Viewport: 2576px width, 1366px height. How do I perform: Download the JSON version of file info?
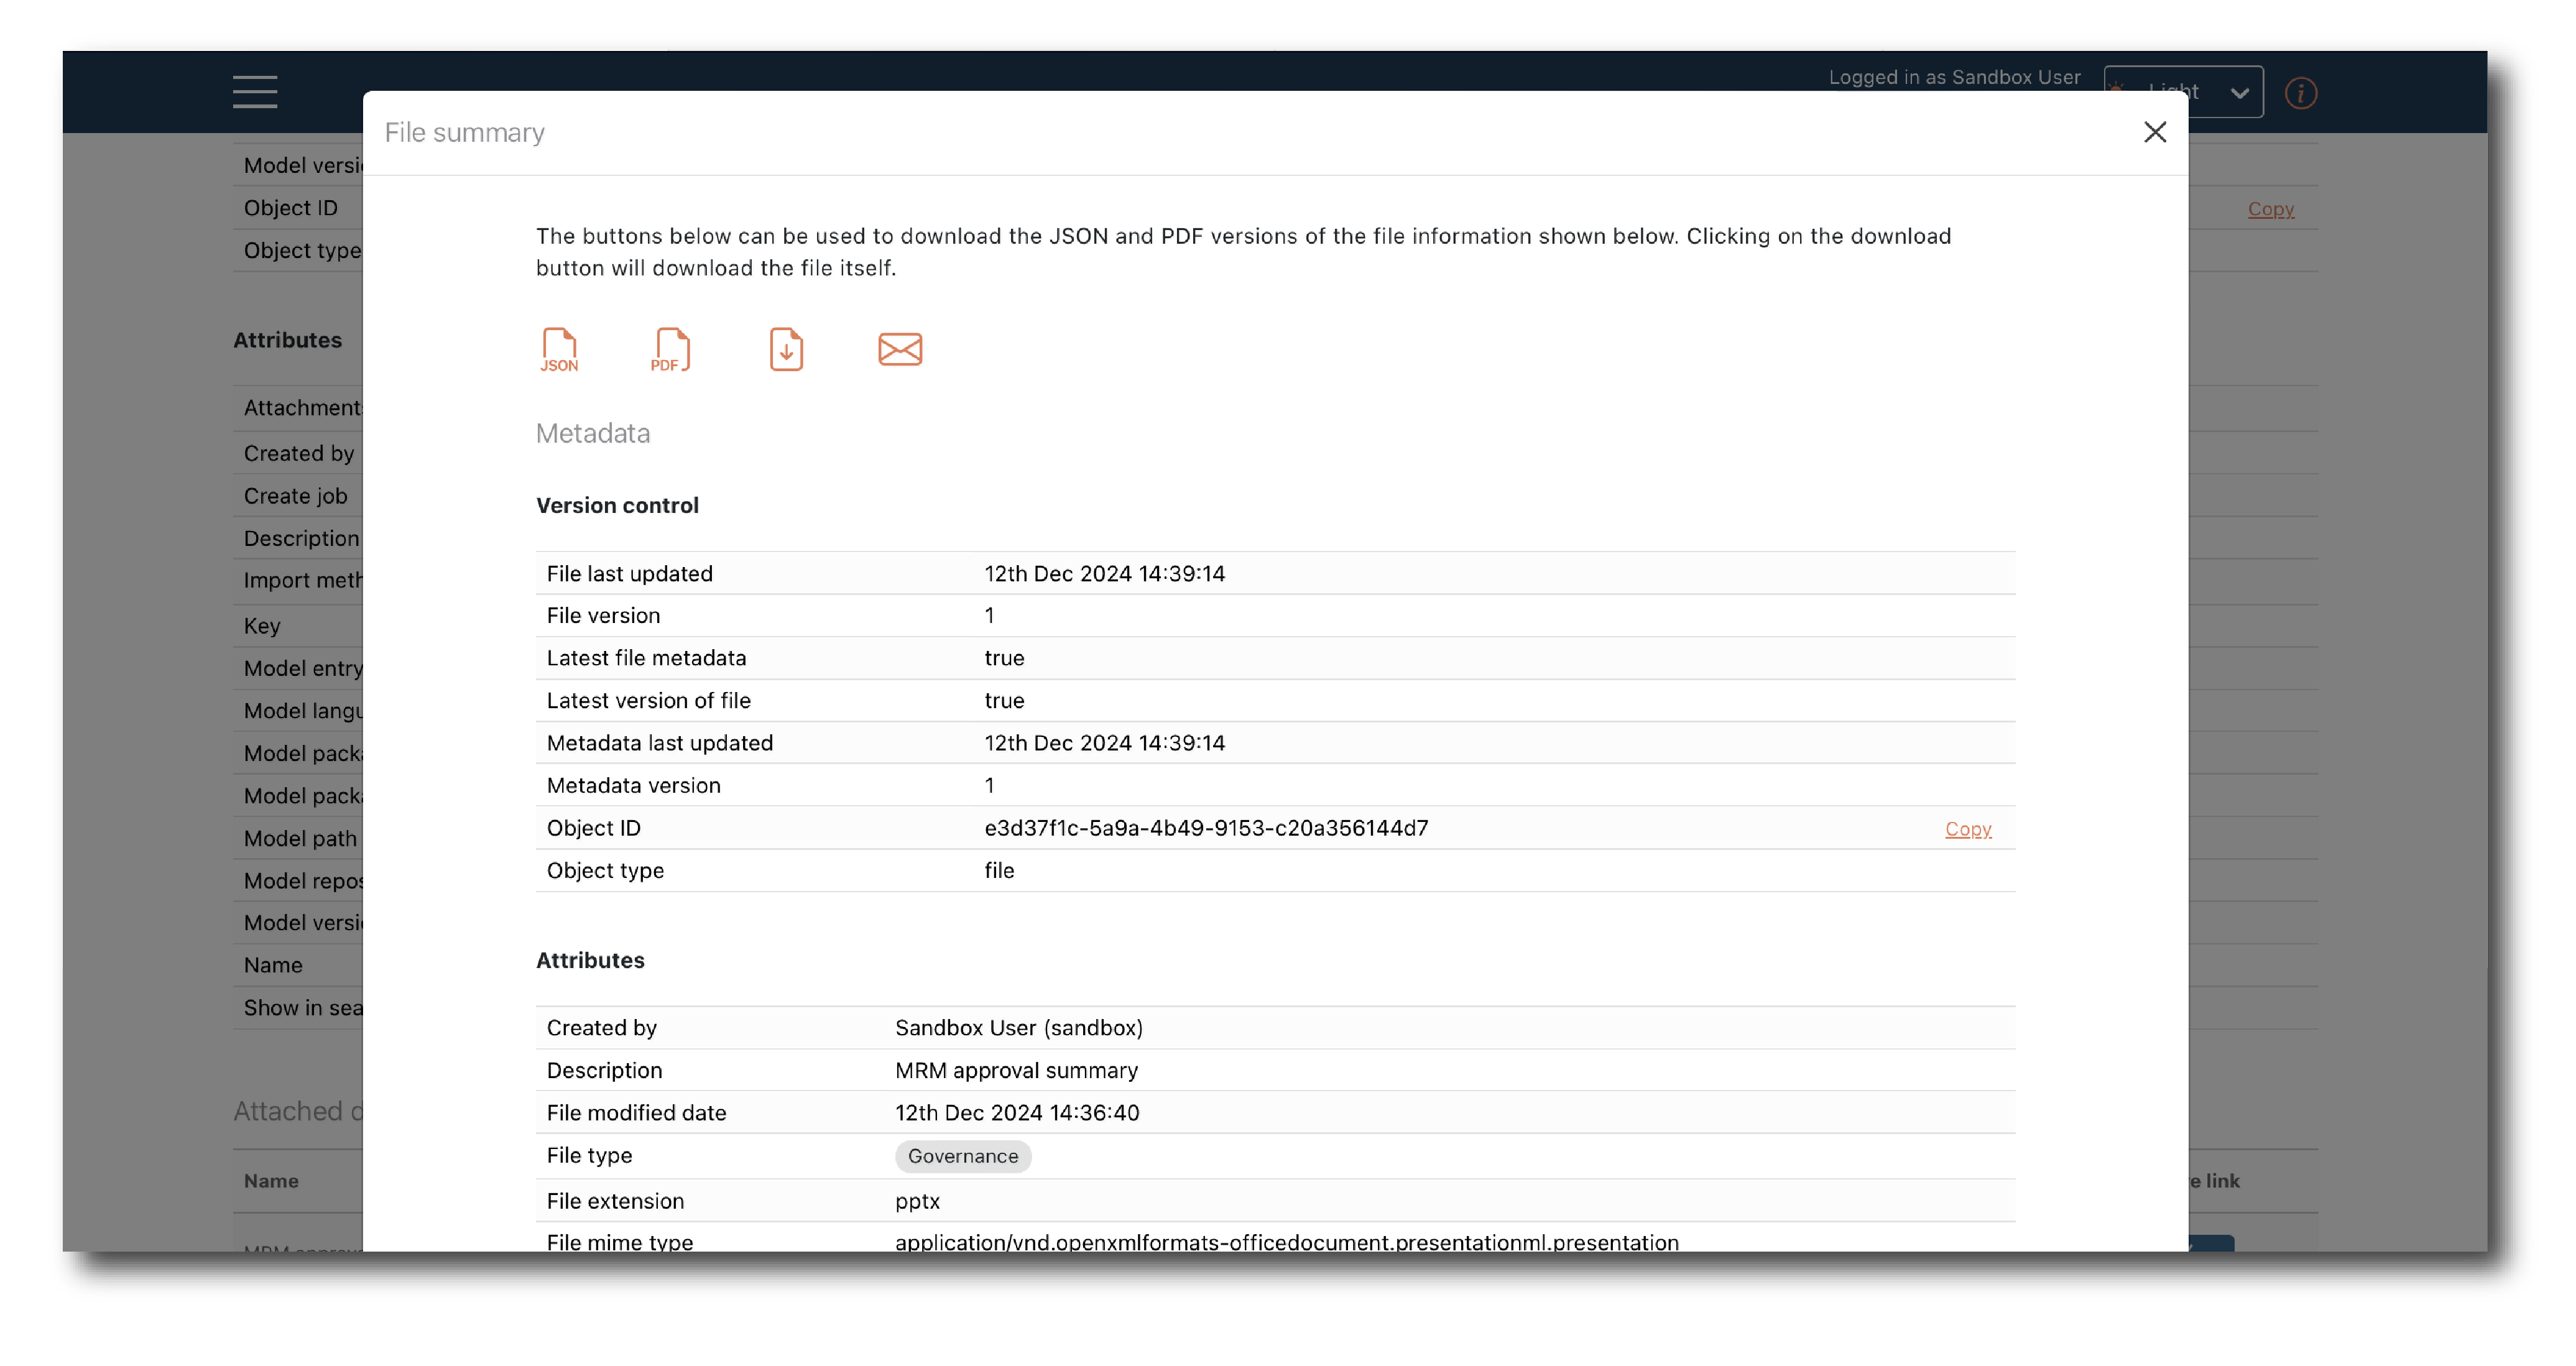coord(559,350)
